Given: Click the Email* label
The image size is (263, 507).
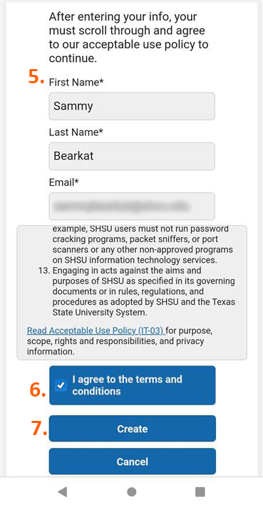Looking at the screenshot, I should tap(64, 183).
